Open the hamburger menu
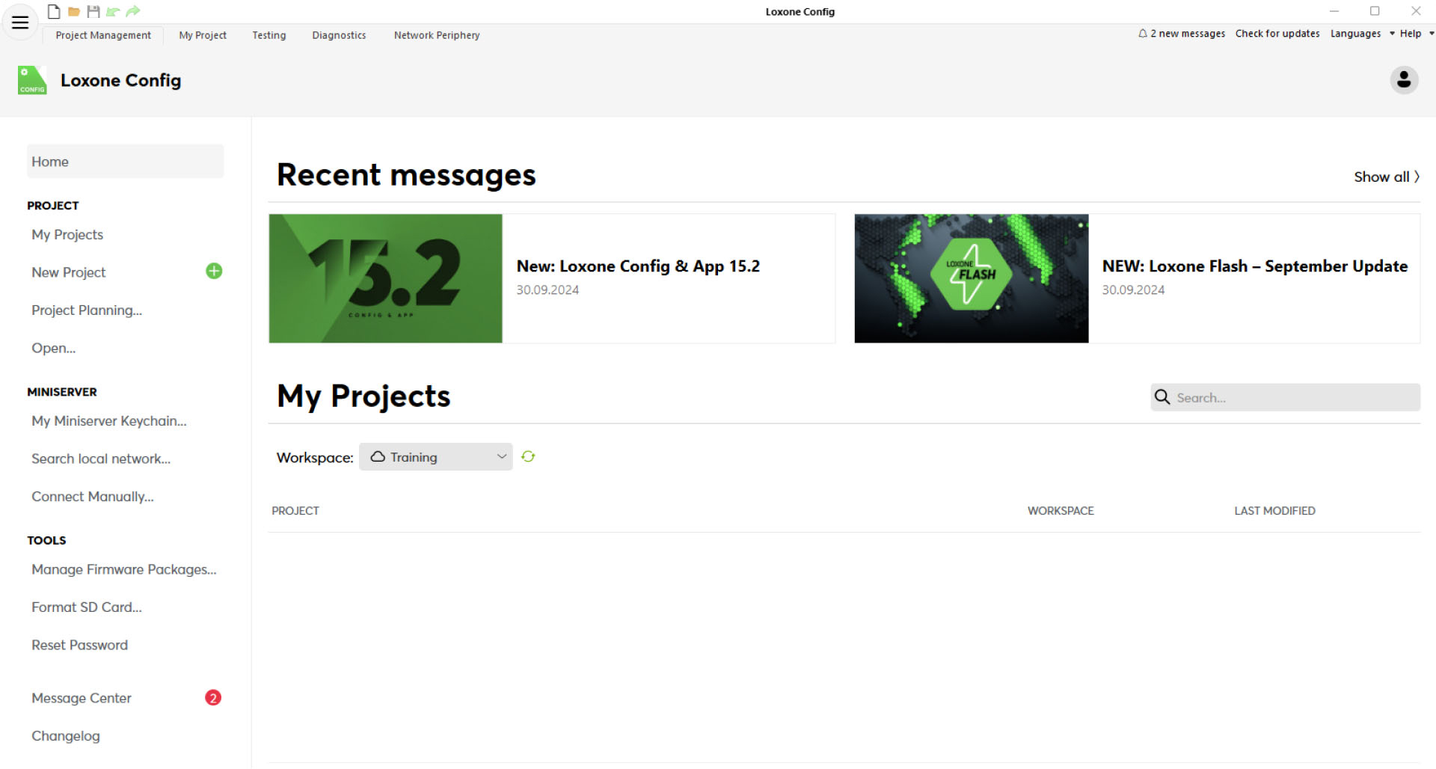Image resolution: width=1436 pixels, height=769 pixels. coord(19,22)
